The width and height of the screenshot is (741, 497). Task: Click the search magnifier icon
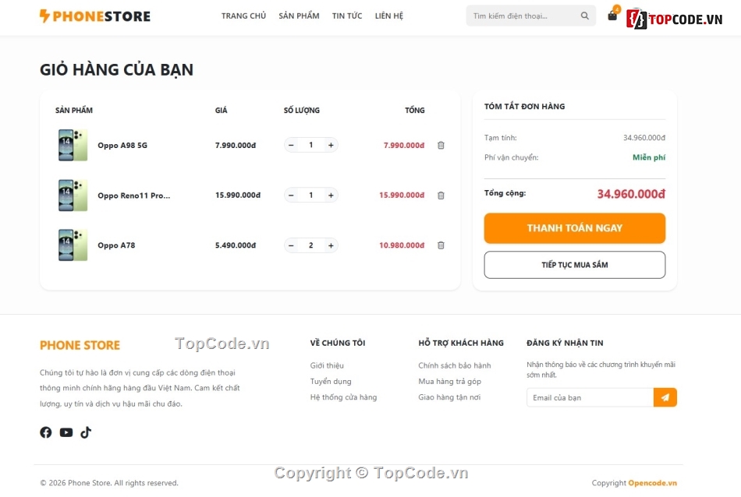(x=584, y=15)
